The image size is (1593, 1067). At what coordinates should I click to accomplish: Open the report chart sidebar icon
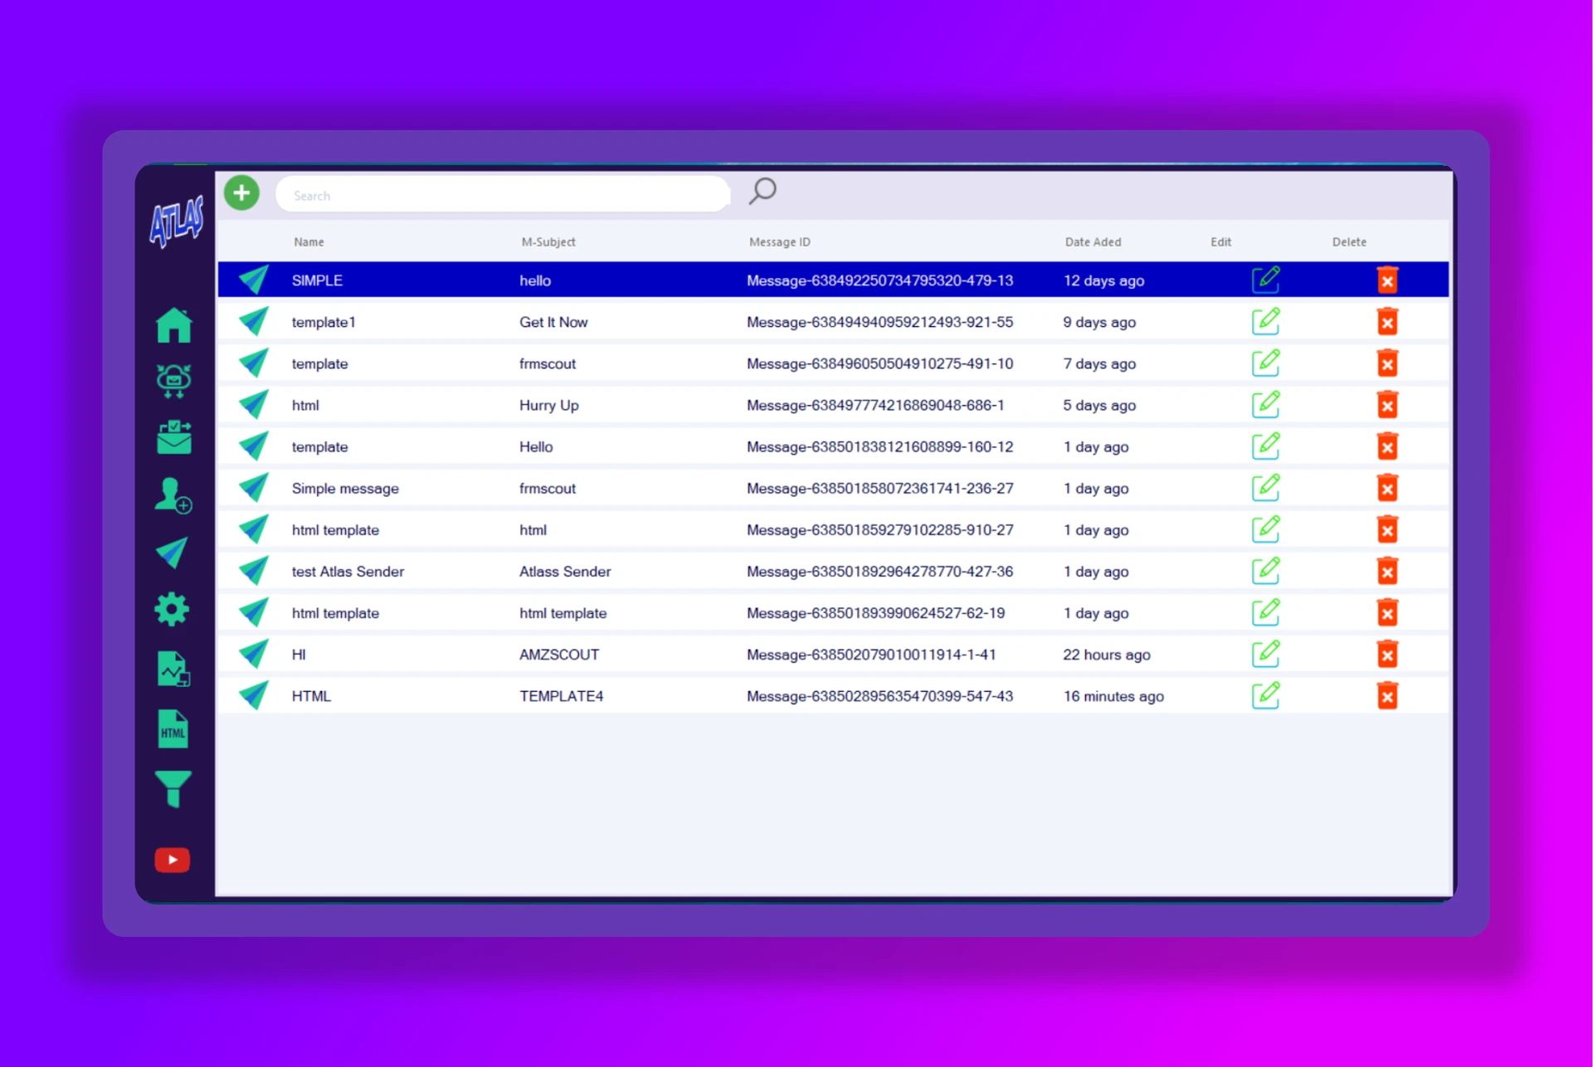(x=173, y=669)
